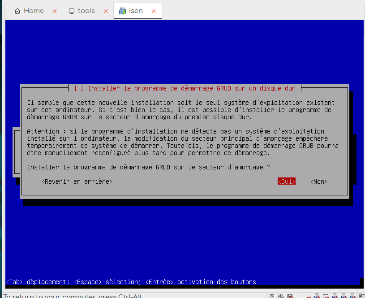This screenshot has height=298, width=365.
Task: Click the running VM icon on isen tab
Action: pyautogui.click(x=122, y=11)
